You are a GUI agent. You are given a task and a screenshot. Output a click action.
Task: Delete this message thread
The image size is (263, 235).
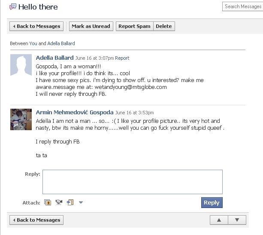(163, 26)
